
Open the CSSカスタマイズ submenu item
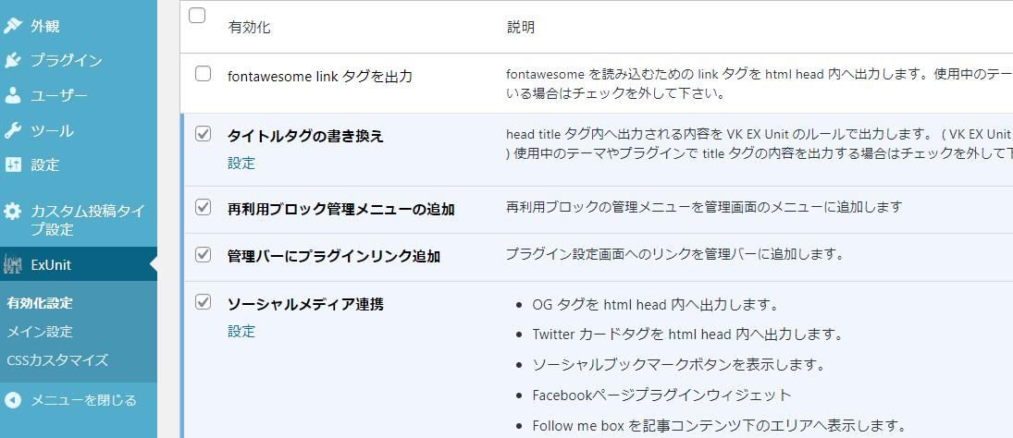pyautogui.click(x=57, y=359)
